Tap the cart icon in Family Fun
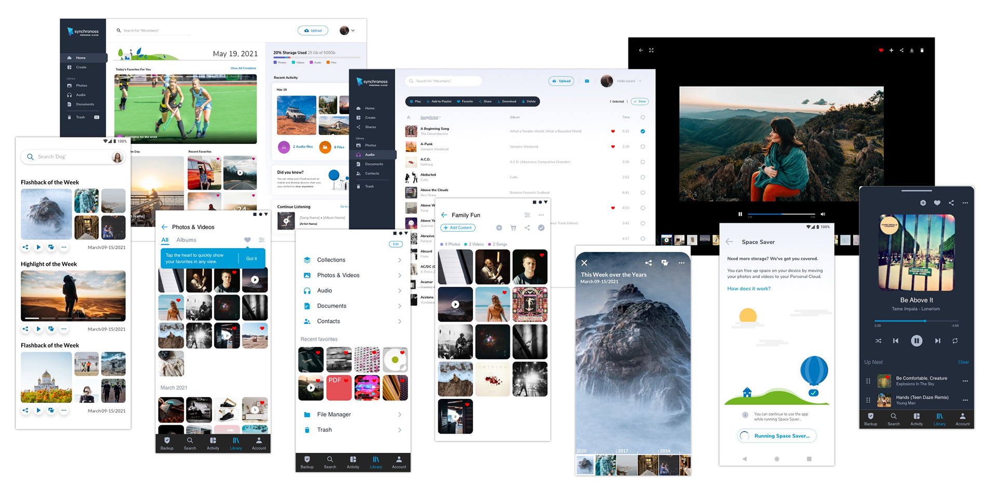The width and height of the screenshot is (997, 484). pos(513,227)
